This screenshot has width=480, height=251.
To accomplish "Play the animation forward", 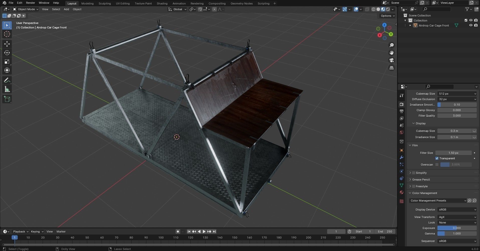I will [x=204, y=232].
